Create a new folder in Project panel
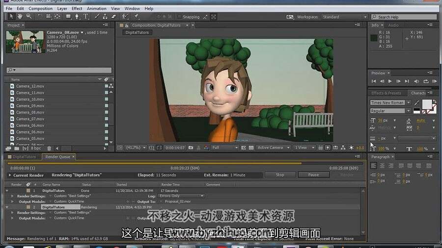Viewport: 442px width, 248px height. pyautogui.click(x=17, y=148)
